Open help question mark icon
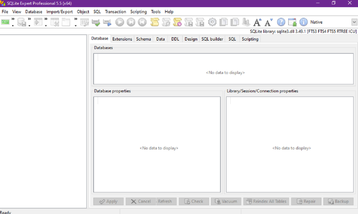This screenshot has width=358, height=214. tap(281, 22)
